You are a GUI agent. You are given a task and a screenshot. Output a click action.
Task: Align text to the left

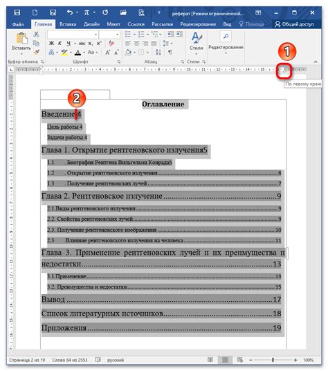(128, 44)
